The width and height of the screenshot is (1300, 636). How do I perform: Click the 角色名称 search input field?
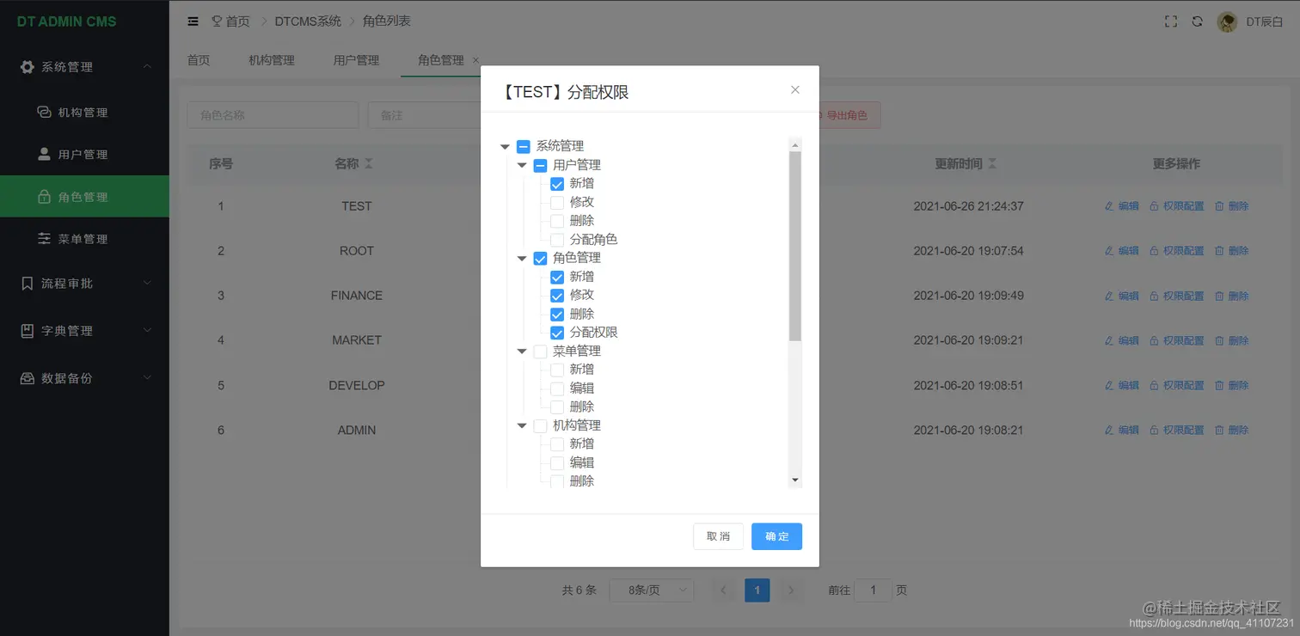point(272,114)
